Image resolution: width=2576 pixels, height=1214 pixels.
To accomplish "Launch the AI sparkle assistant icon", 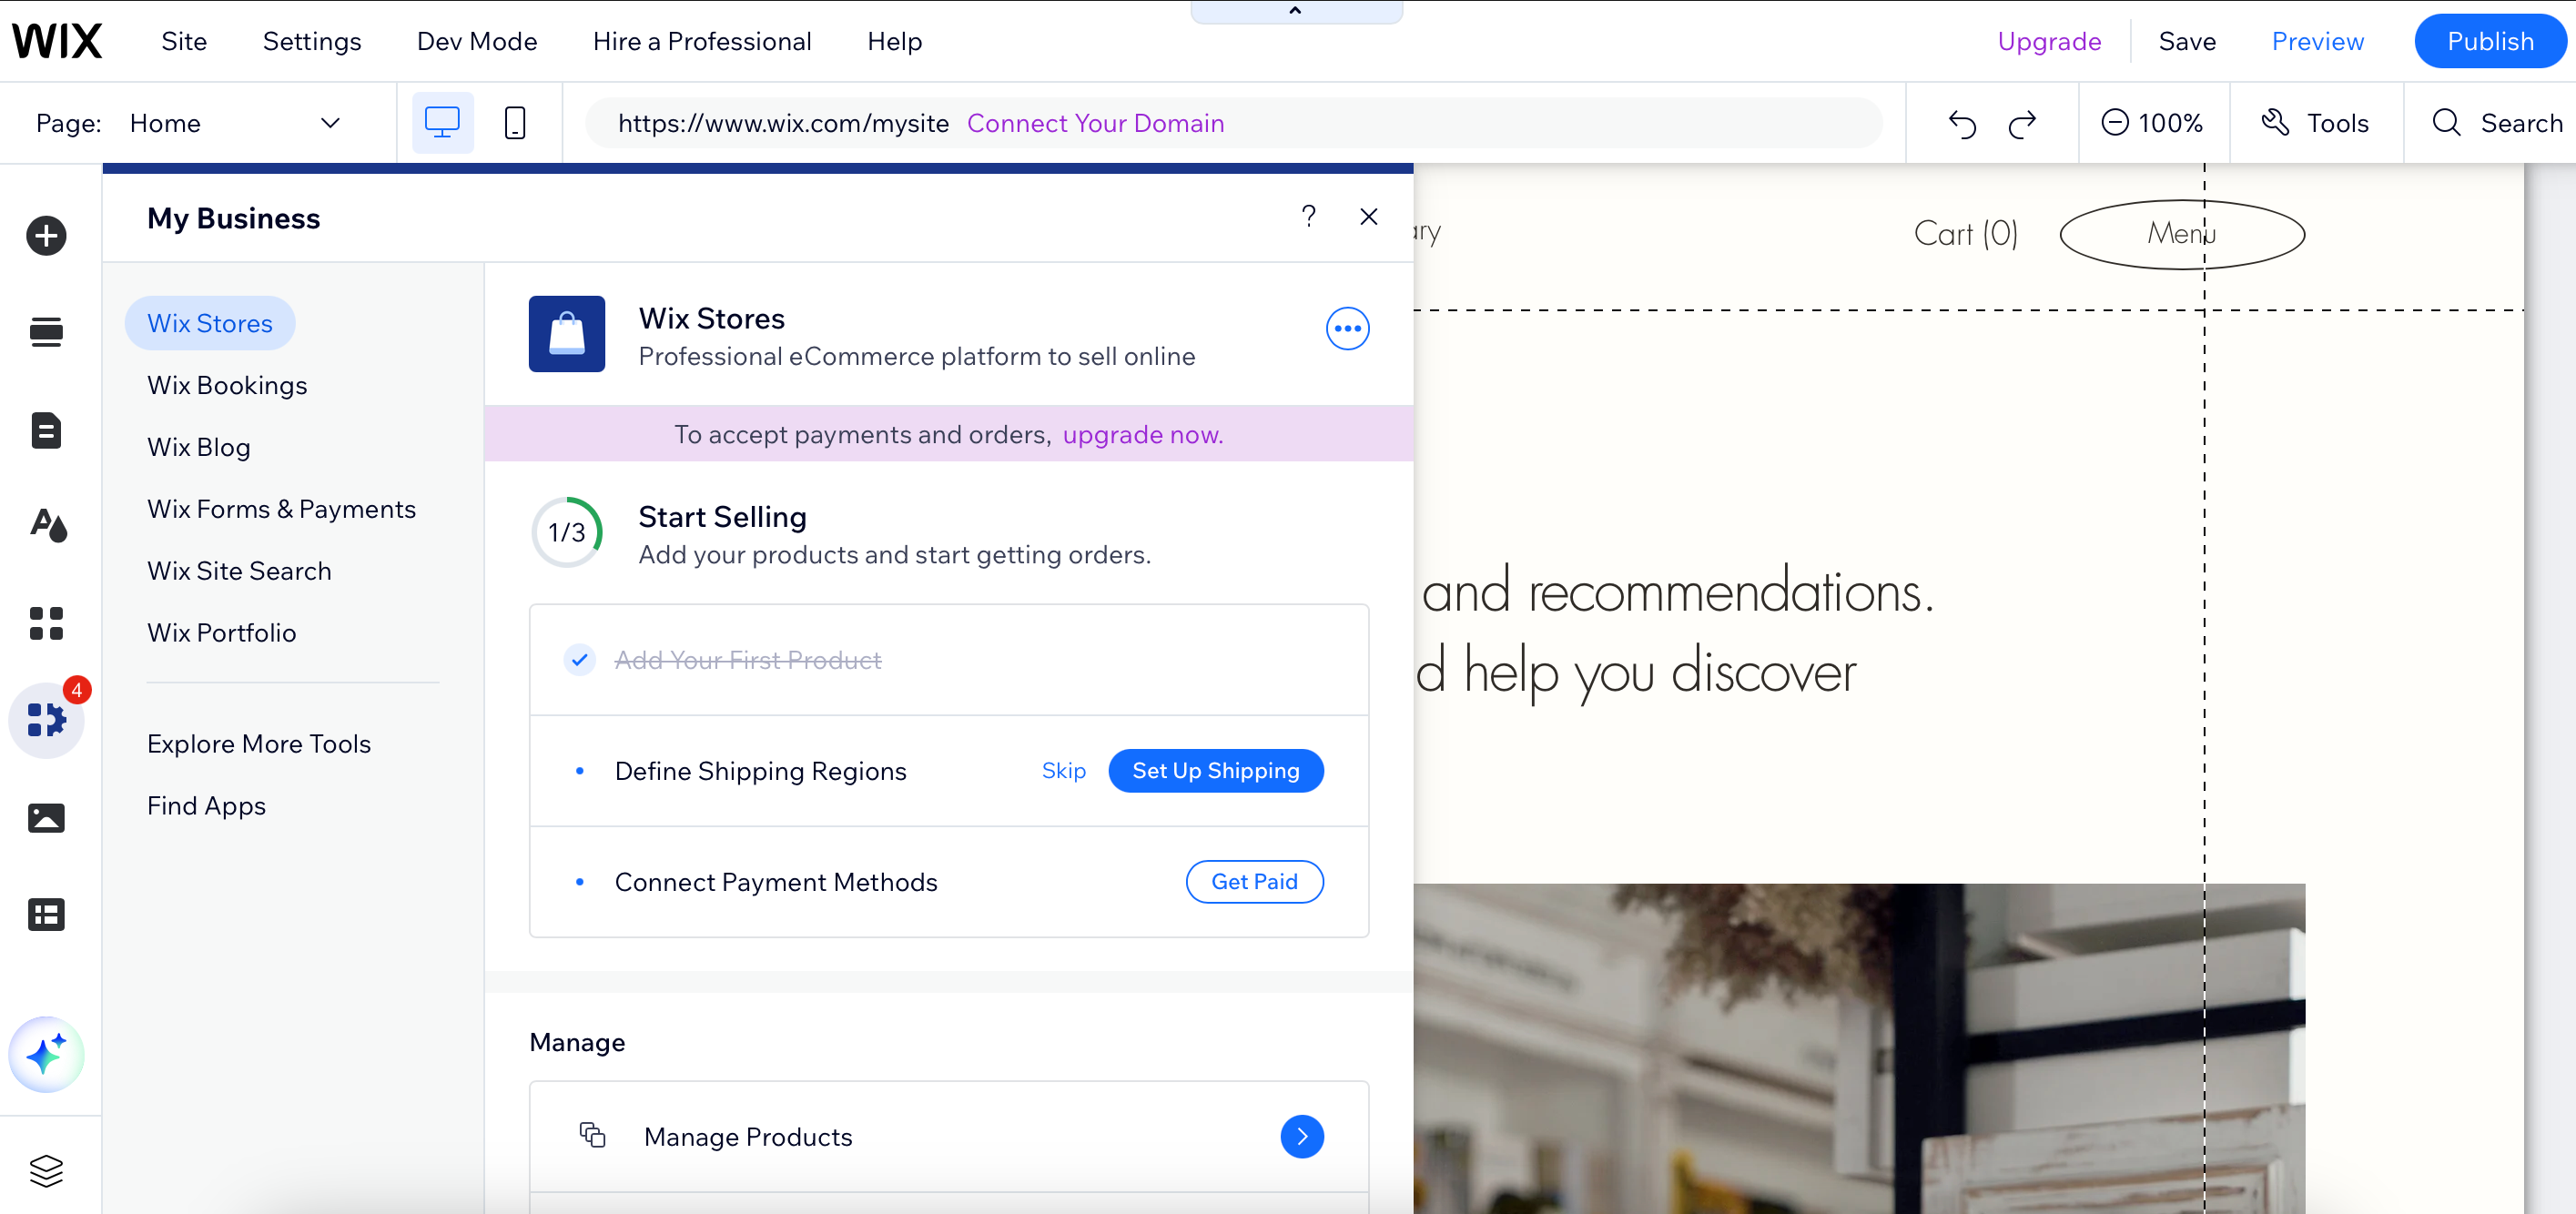I will [x=46, y=1054].
